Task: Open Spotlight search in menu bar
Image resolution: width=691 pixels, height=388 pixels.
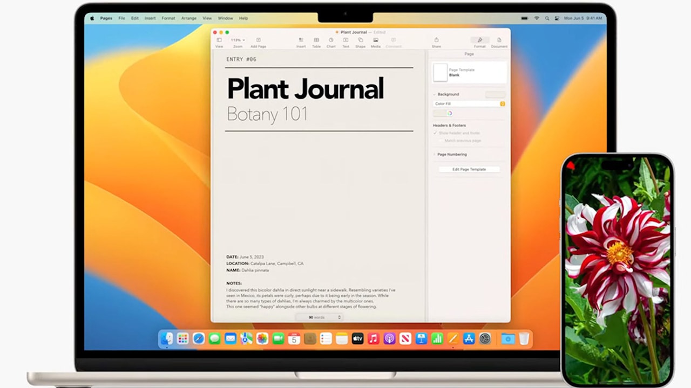Action: pos(547,18)
